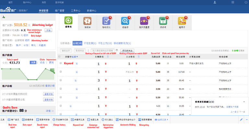Image resolution: width=249 pixels, height=129 pixels.
Task: Filter by 不在上方(13)
Action: [x=105, y=43]
